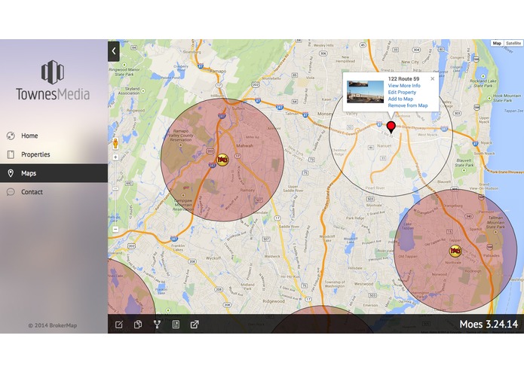
Task: Switch to Map view
Action: [497, 44]
